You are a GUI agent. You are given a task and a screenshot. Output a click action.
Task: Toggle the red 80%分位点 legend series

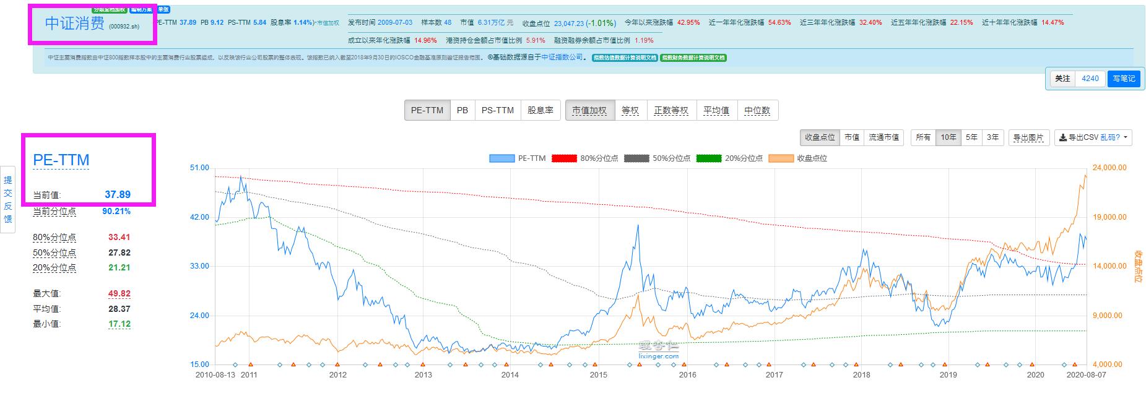584,158
